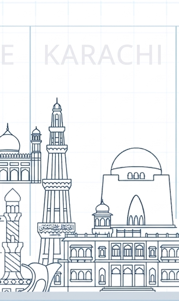Select the striped minaret's pointed cap

[x=13, y=195]
